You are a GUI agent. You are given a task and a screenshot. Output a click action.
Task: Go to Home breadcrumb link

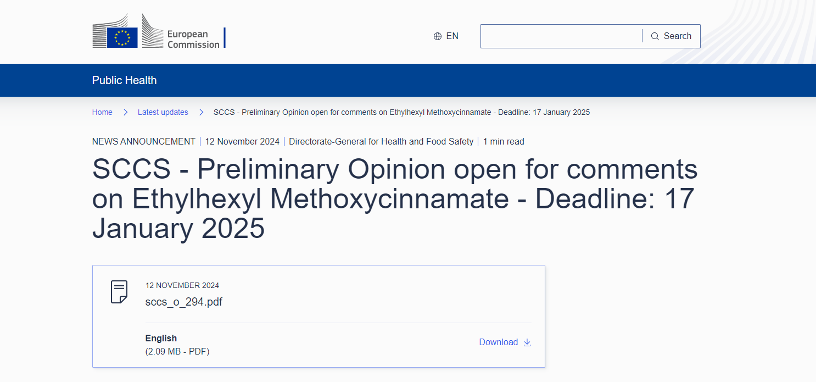coord(102,112)
